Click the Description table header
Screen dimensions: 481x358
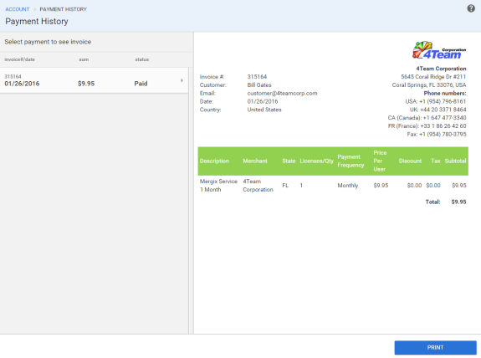click(x=214, y=161)
